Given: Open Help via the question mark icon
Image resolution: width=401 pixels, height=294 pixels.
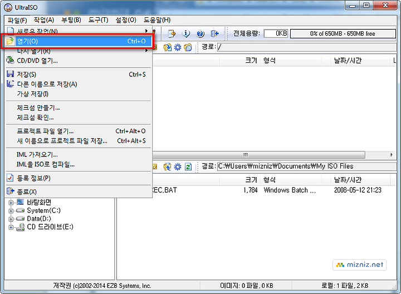Looking at the screenshot, I should coord(200,33).
